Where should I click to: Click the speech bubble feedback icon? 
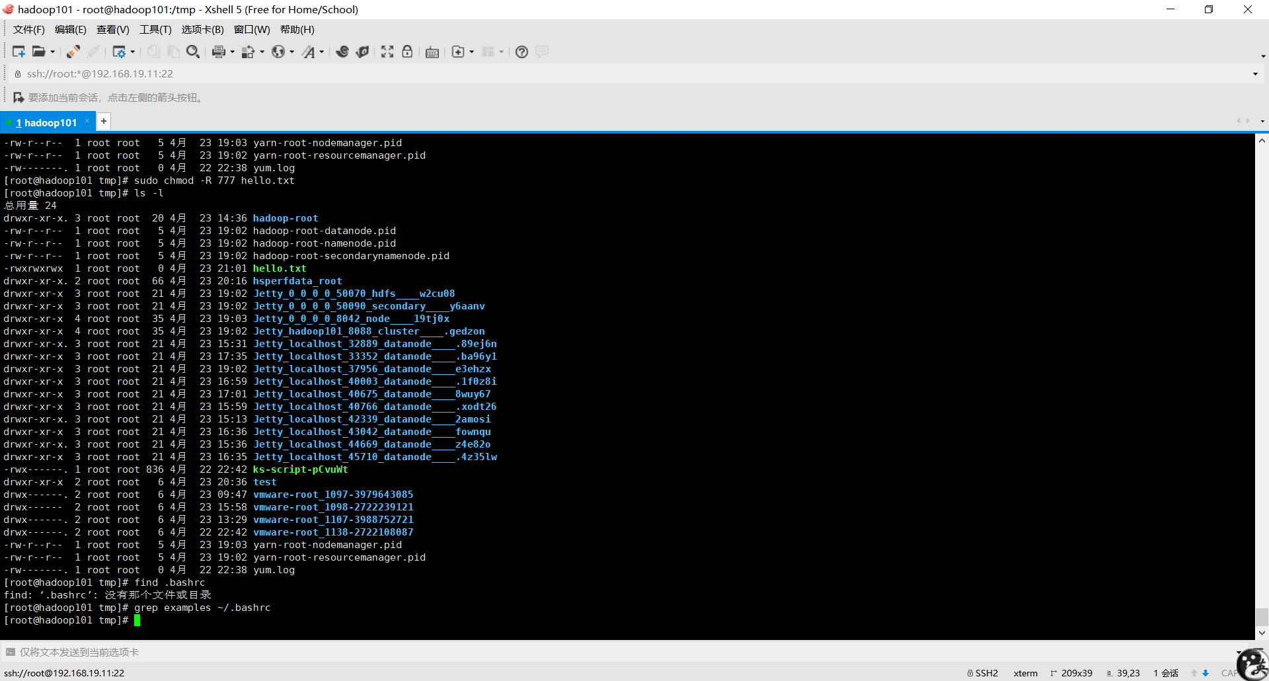pyautogui.click(x=542, y=52)
